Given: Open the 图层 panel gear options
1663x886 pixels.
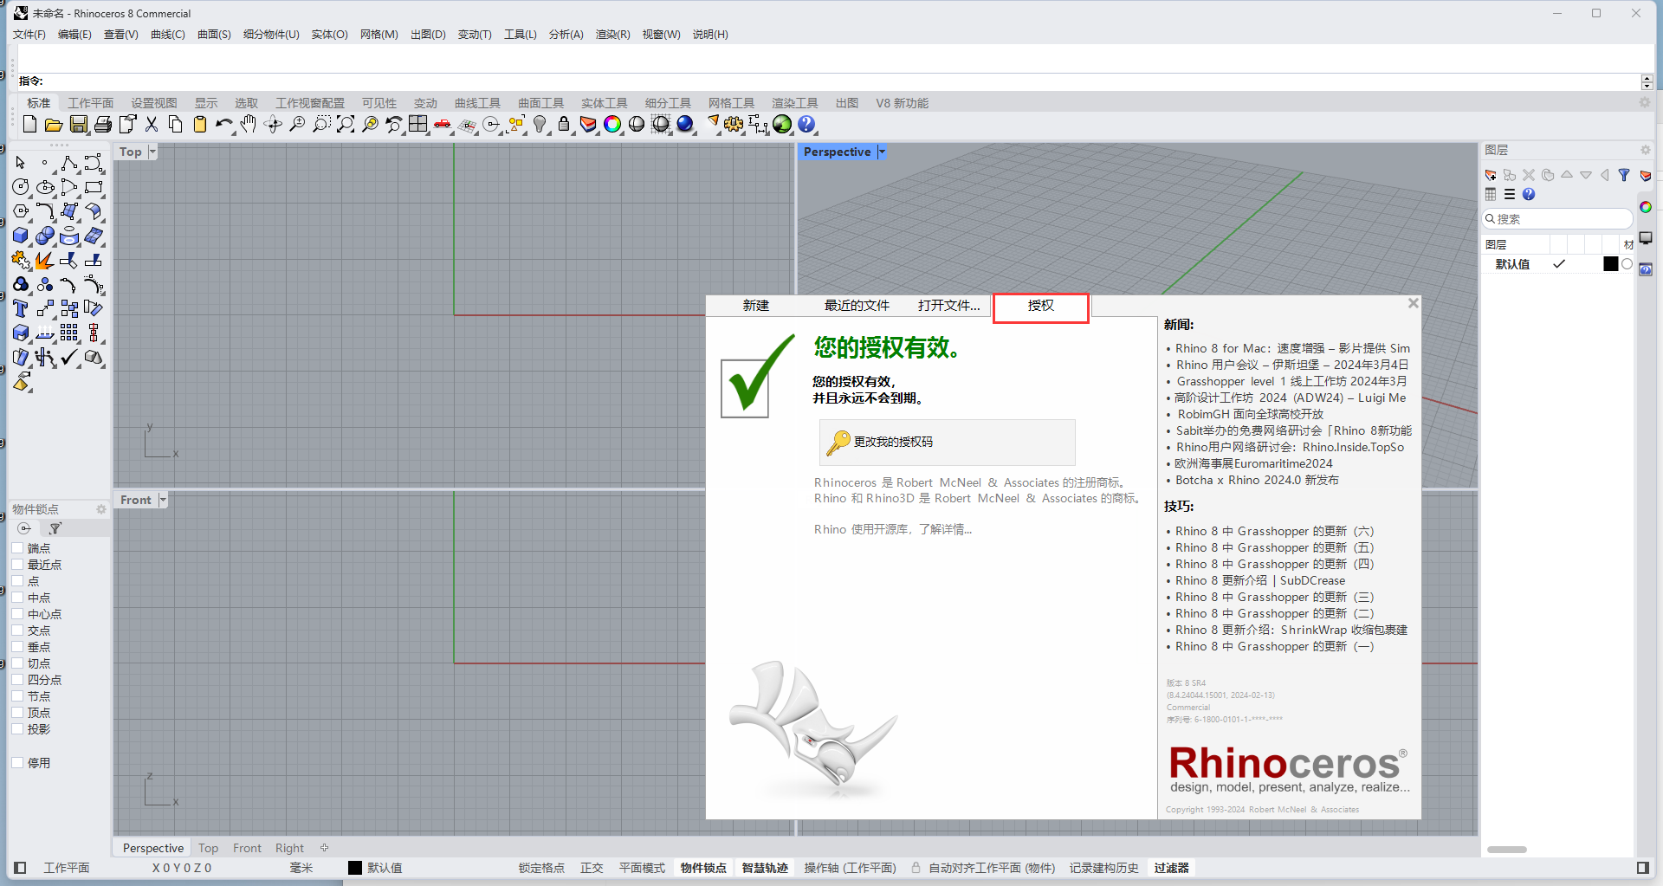Looking at the screenshot, I should [x=1646, y=150].
